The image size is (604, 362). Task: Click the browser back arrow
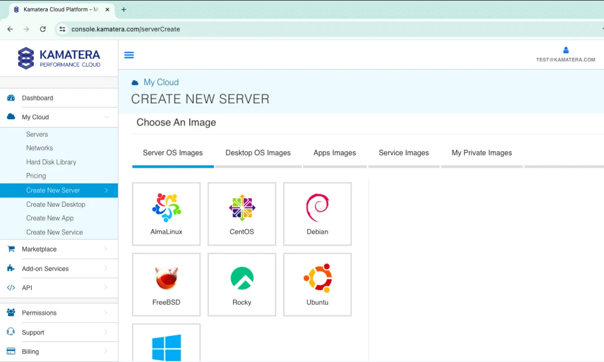click(11, 30)
